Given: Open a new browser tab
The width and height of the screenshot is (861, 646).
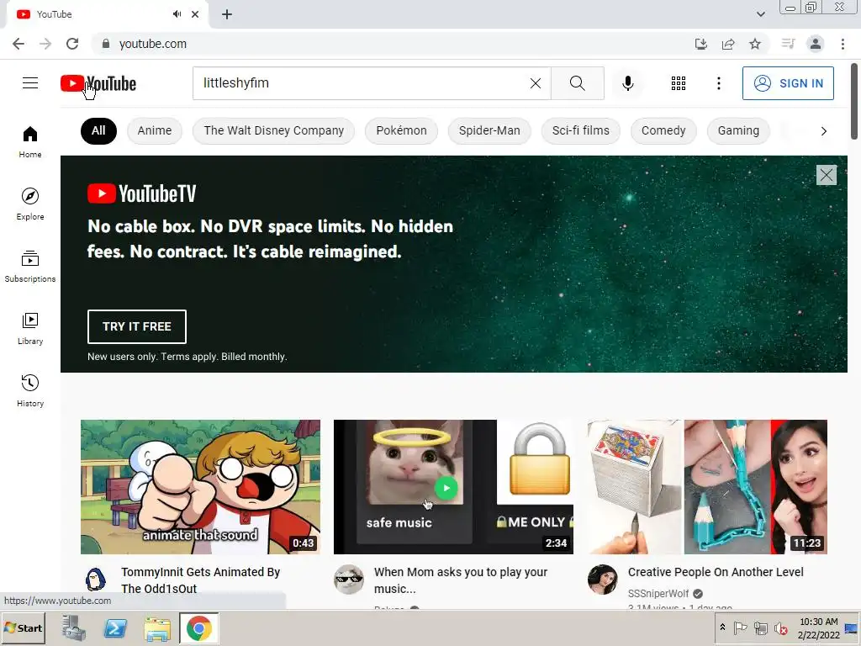Looking at the screenshot, I should pyautogui.click(x=227, y=14).
